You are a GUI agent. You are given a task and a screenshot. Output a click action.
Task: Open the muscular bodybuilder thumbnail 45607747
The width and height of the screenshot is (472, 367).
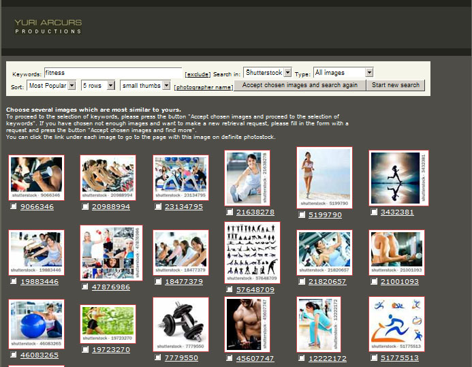[x=248, y=324]
